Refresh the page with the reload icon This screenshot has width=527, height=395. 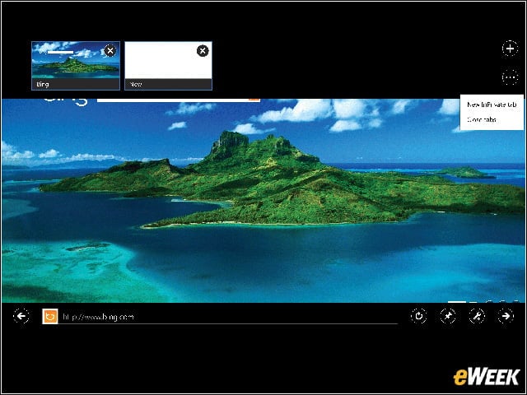(x=419, y=316)
